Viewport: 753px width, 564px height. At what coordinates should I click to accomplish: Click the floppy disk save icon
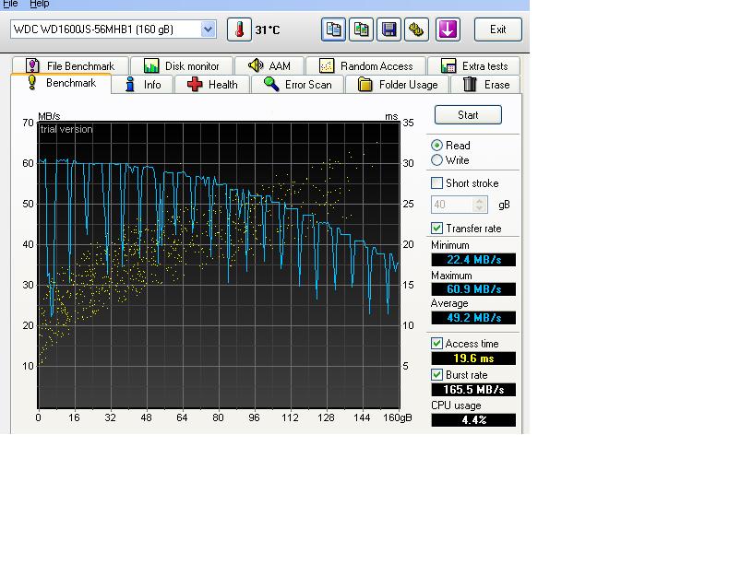pyautogui.click(x=389, y=29)
